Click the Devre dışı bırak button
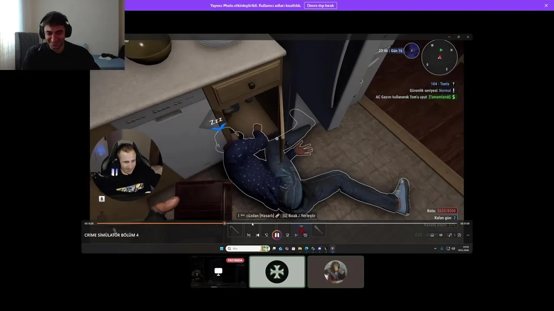The width and height of the screenshot is (554, 311). point(320,6)
